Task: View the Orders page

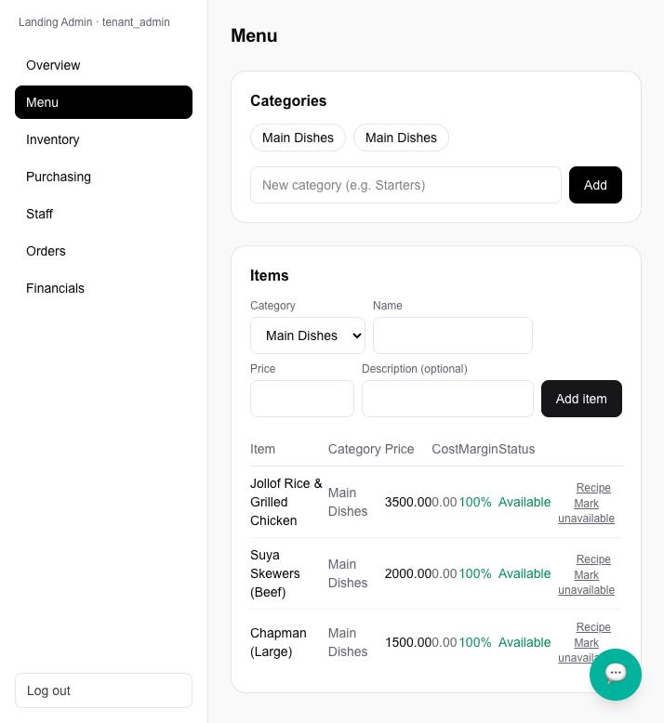Action: (x=103, y=251)
